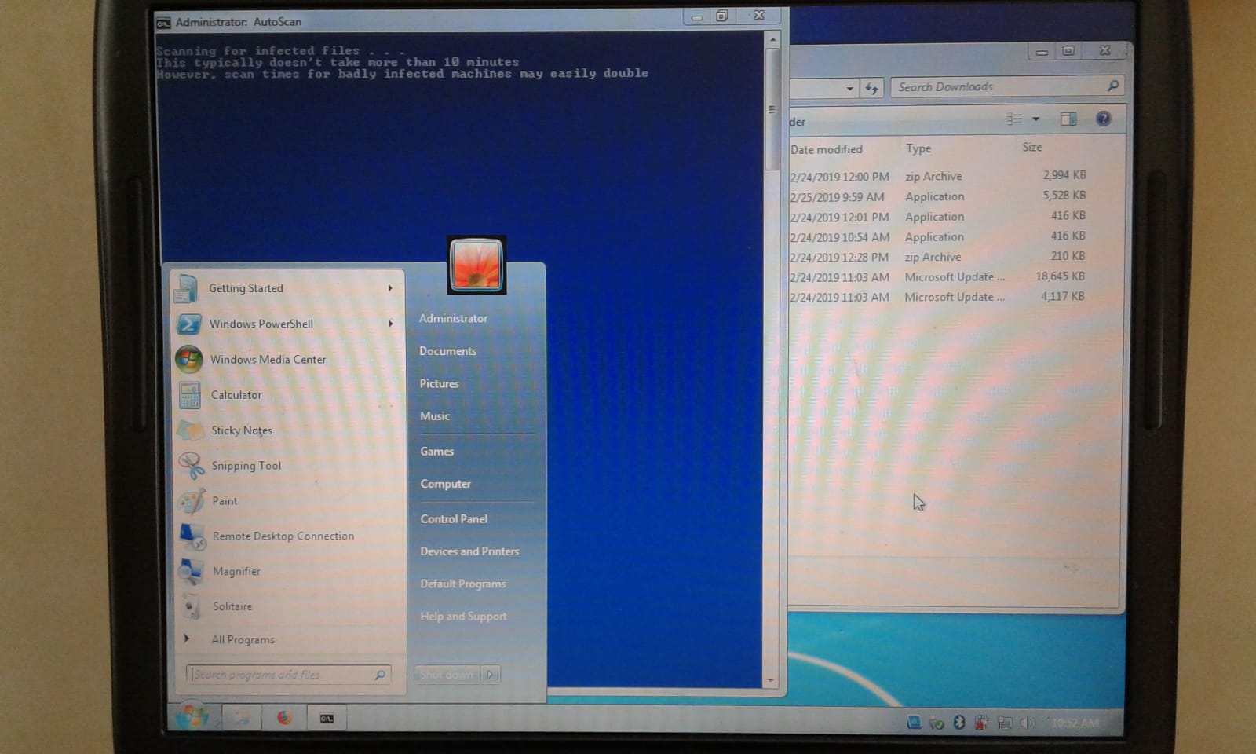Click the Explorer refresh button

[872, 88]
